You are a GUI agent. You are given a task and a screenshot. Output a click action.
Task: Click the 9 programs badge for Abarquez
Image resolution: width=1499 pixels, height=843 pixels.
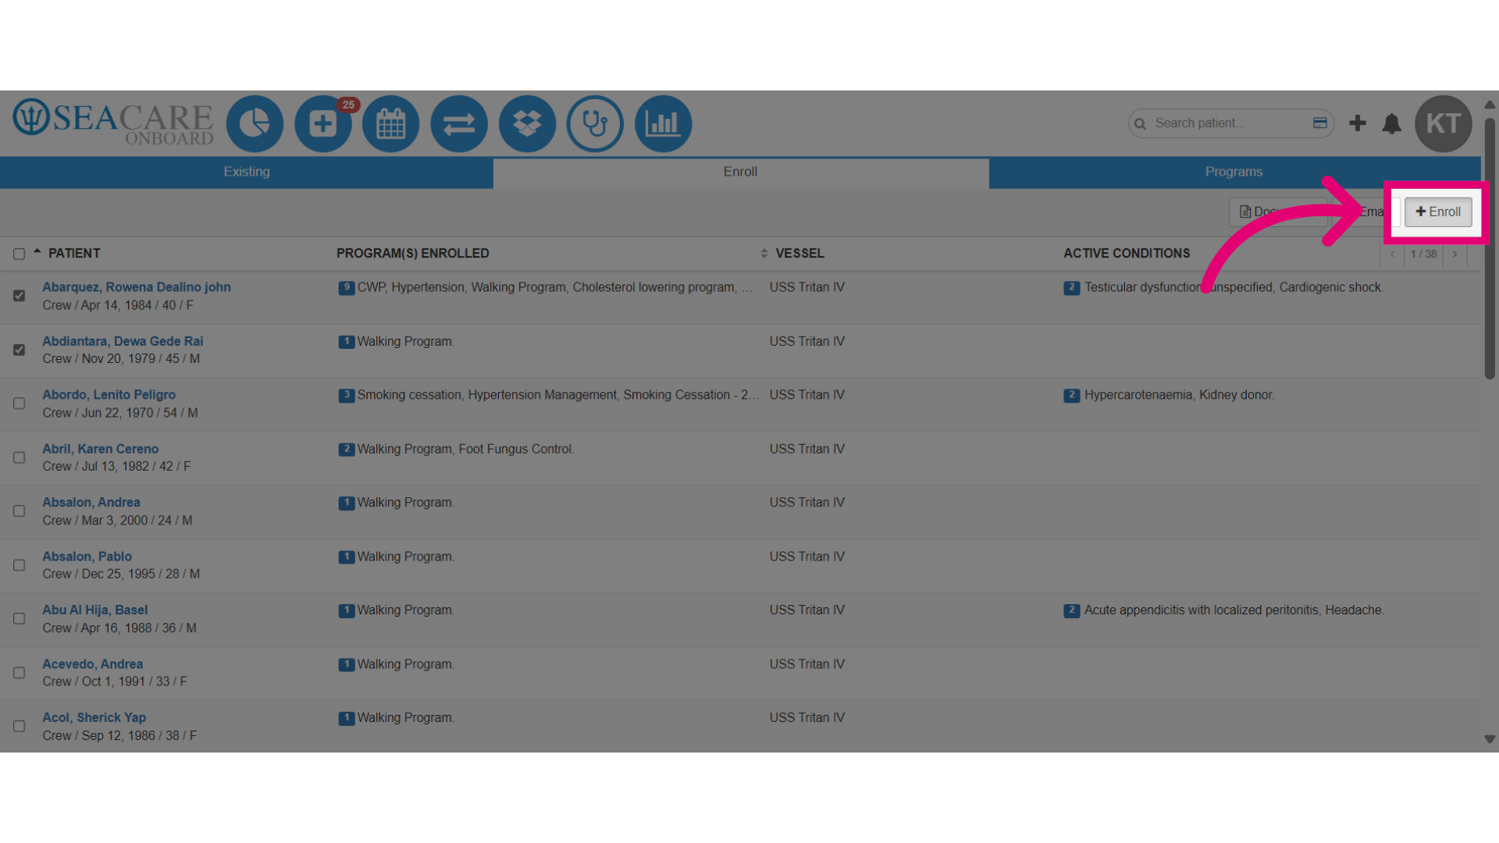click(x=347, y=287)
